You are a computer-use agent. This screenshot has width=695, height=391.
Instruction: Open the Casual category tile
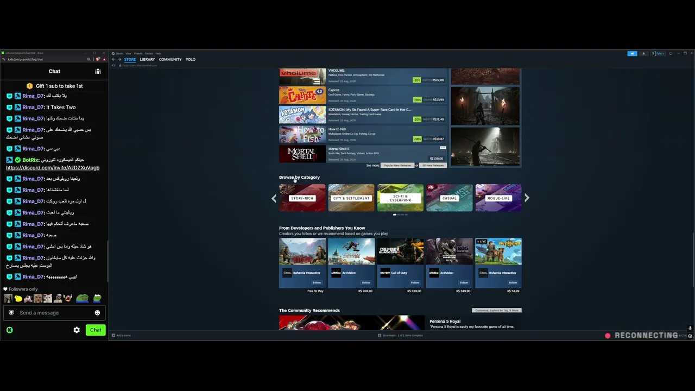(449, 198)
